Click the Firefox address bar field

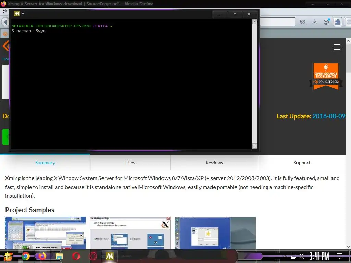point(278,22)
